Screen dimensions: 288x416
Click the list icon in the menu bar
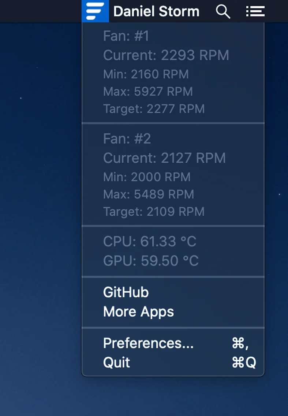(x=255, y=11)
